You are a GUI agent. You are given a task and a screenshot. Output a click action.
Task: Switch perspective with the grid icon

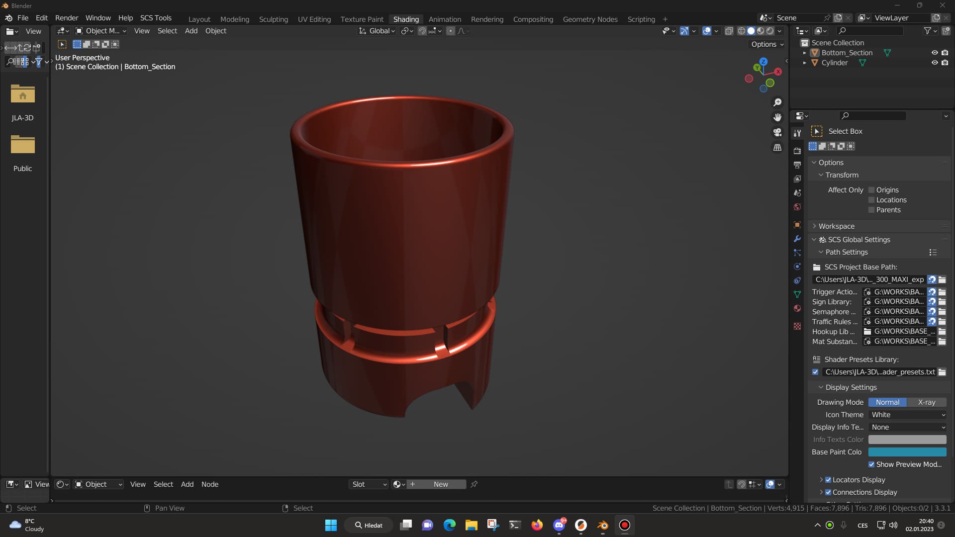777,148
